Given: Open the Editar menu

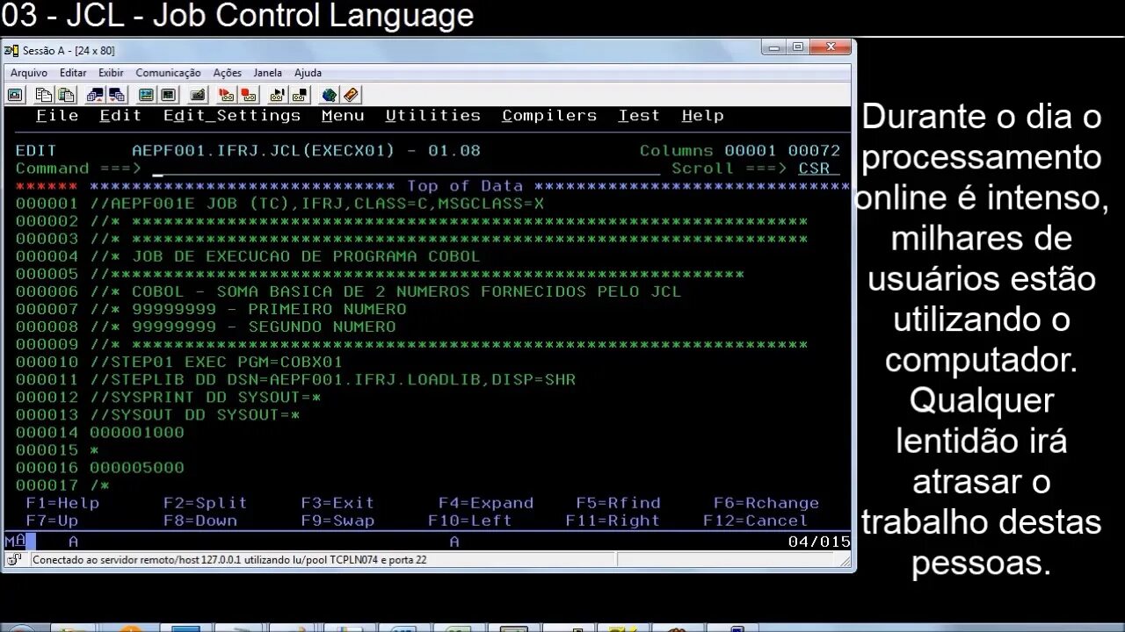Looking at the screenshot, I should [73, 73].
